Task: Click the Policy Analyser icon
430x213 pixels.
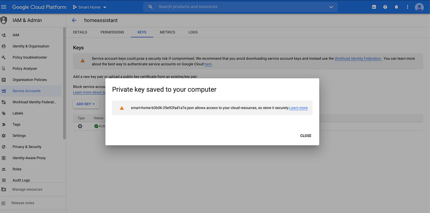Action: click(4, 69)
